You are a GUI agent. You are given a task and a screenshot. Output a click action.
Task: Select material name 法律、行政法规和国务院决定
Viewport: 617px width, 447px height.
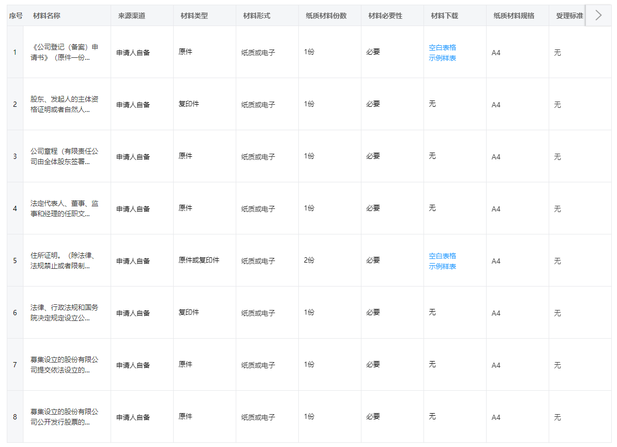tap(65, 313)
